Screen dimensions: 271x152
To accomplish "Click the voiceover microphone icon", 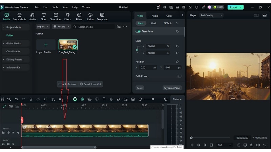I will [111, 99].
